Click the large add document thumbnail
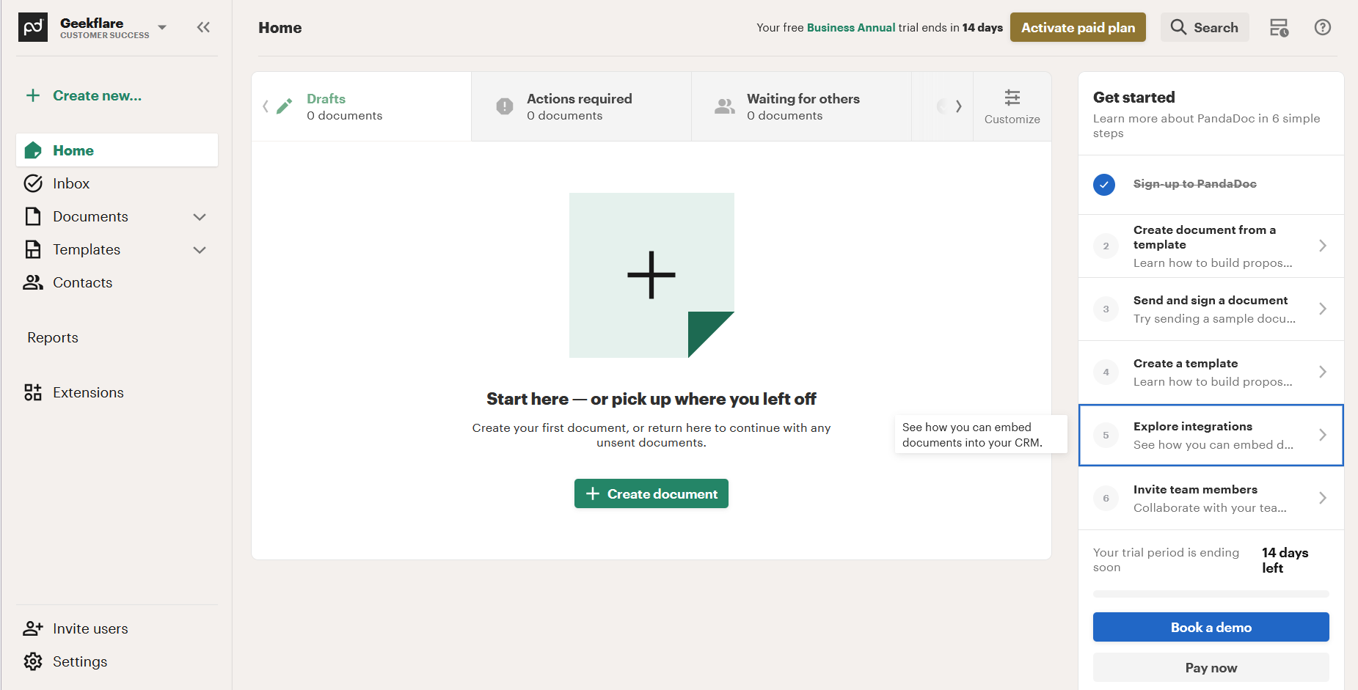This screenshot has width=1358, height=690. pyautogui.click(x=651, y=275)
